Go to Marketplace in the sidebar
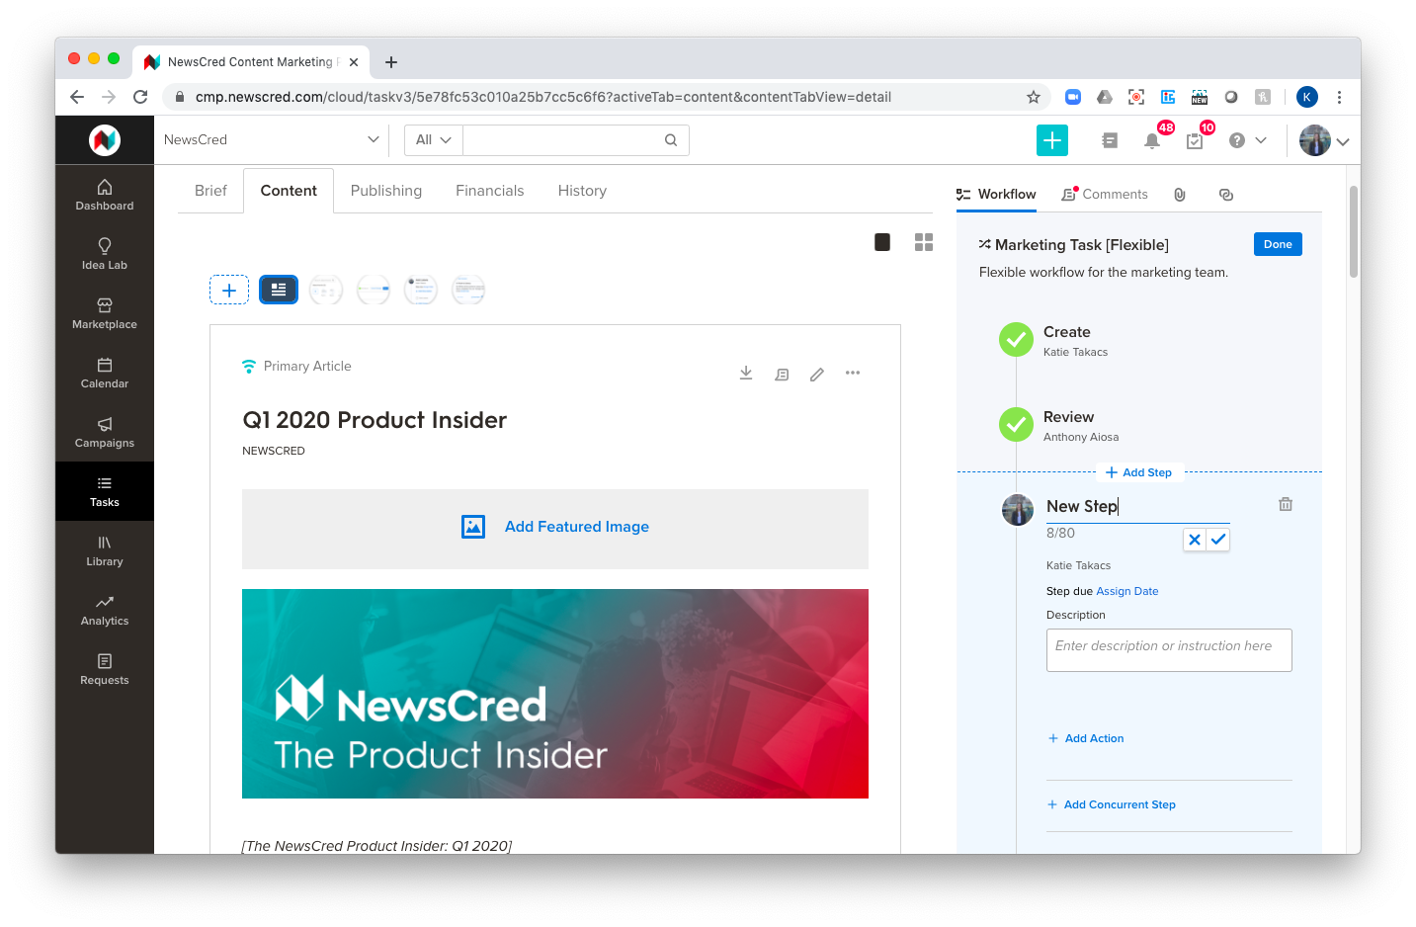The width and height of the screenshot is (1416, 927). pyautogui.click(x=105, y=313)
